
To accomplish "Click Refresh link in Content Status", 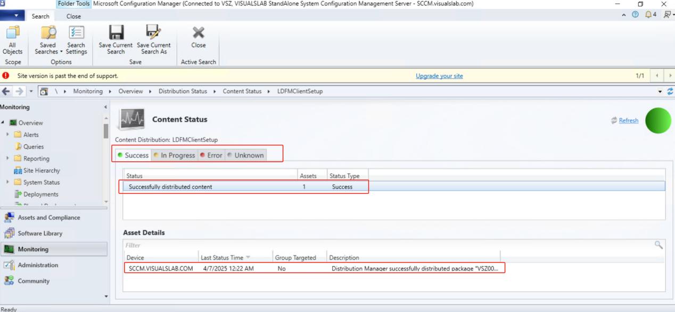I will click(x=628, y=121).
